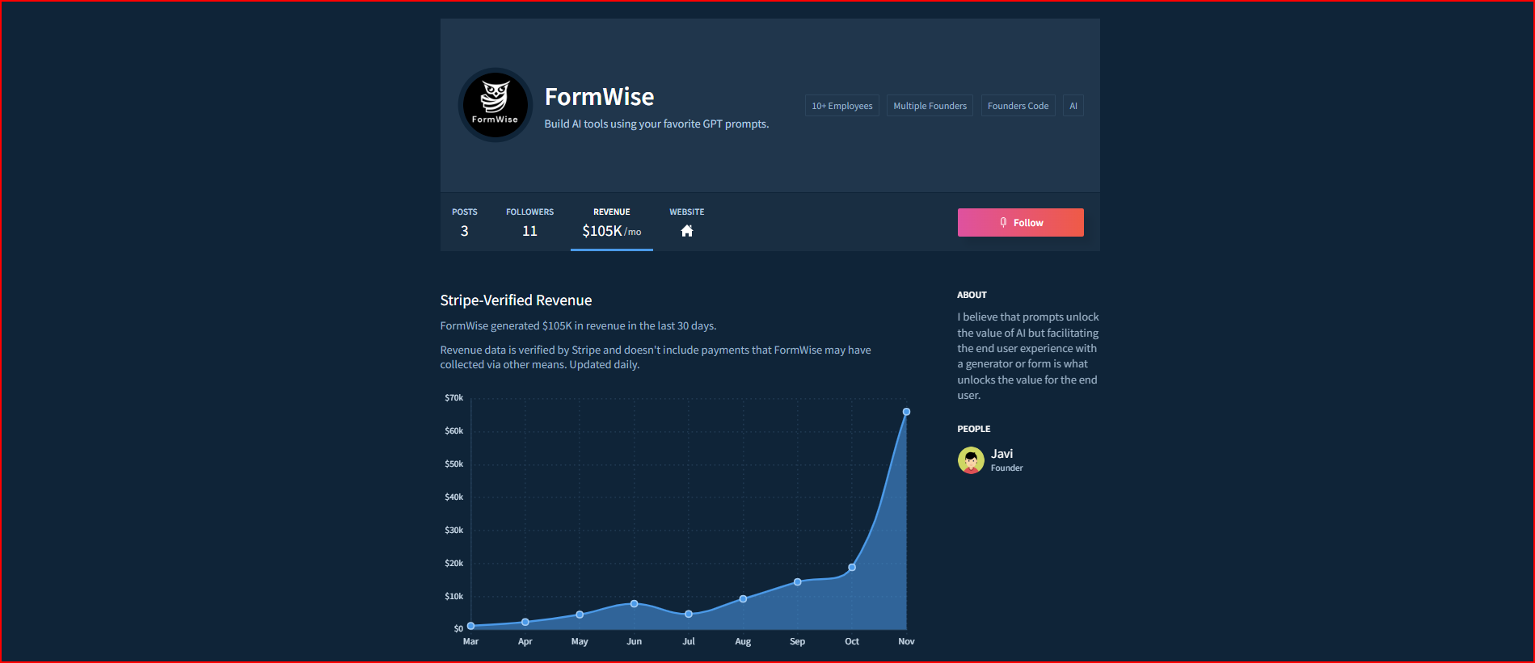Viewport: 1535px width, 663px height.
Task: Click the Aug data point on chart
Action: click(743, 599)
